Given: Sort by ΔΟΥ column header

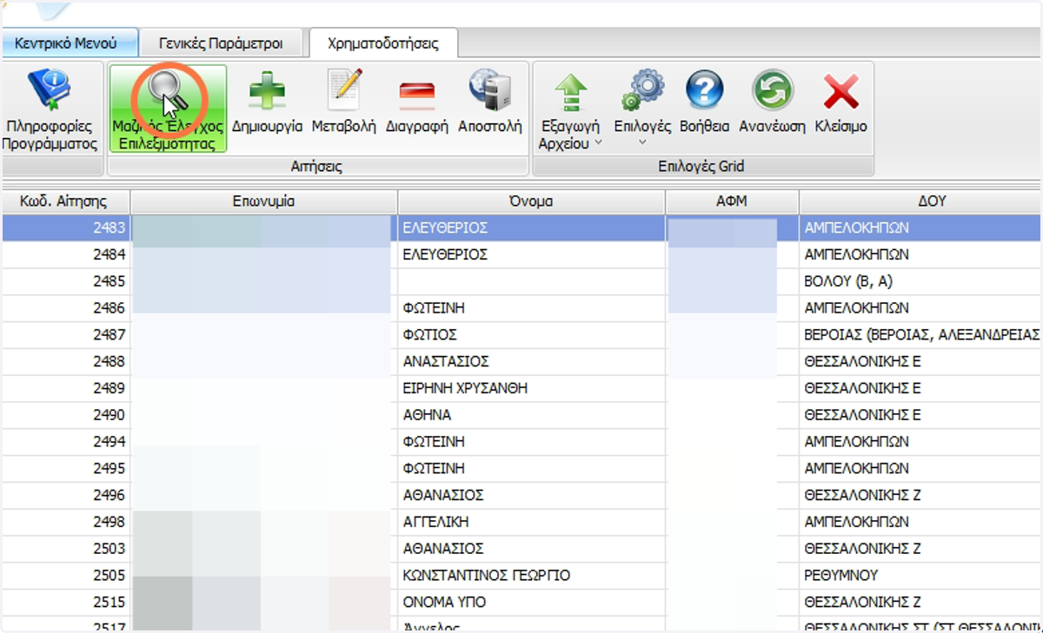Looking at the screenshot, I should pos(921,201).
